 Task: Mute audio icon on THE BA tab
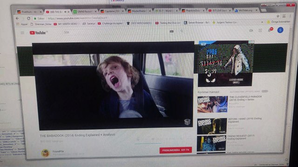(x=65, y=12)
